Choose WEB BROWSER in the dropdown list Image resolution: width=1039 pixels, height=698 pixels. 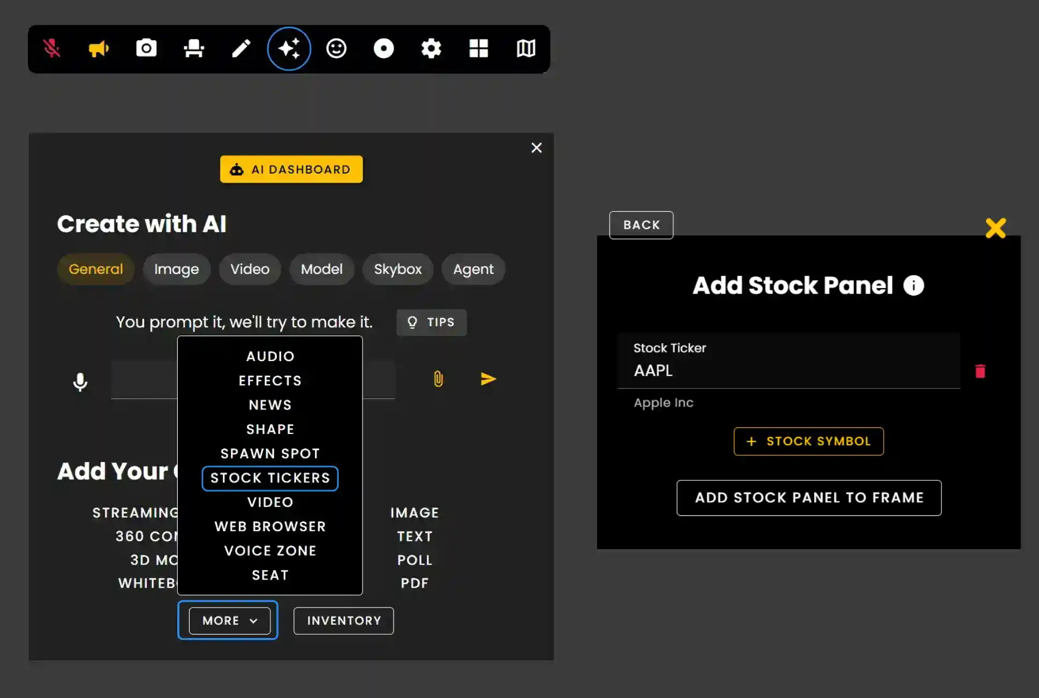[270, 527]
